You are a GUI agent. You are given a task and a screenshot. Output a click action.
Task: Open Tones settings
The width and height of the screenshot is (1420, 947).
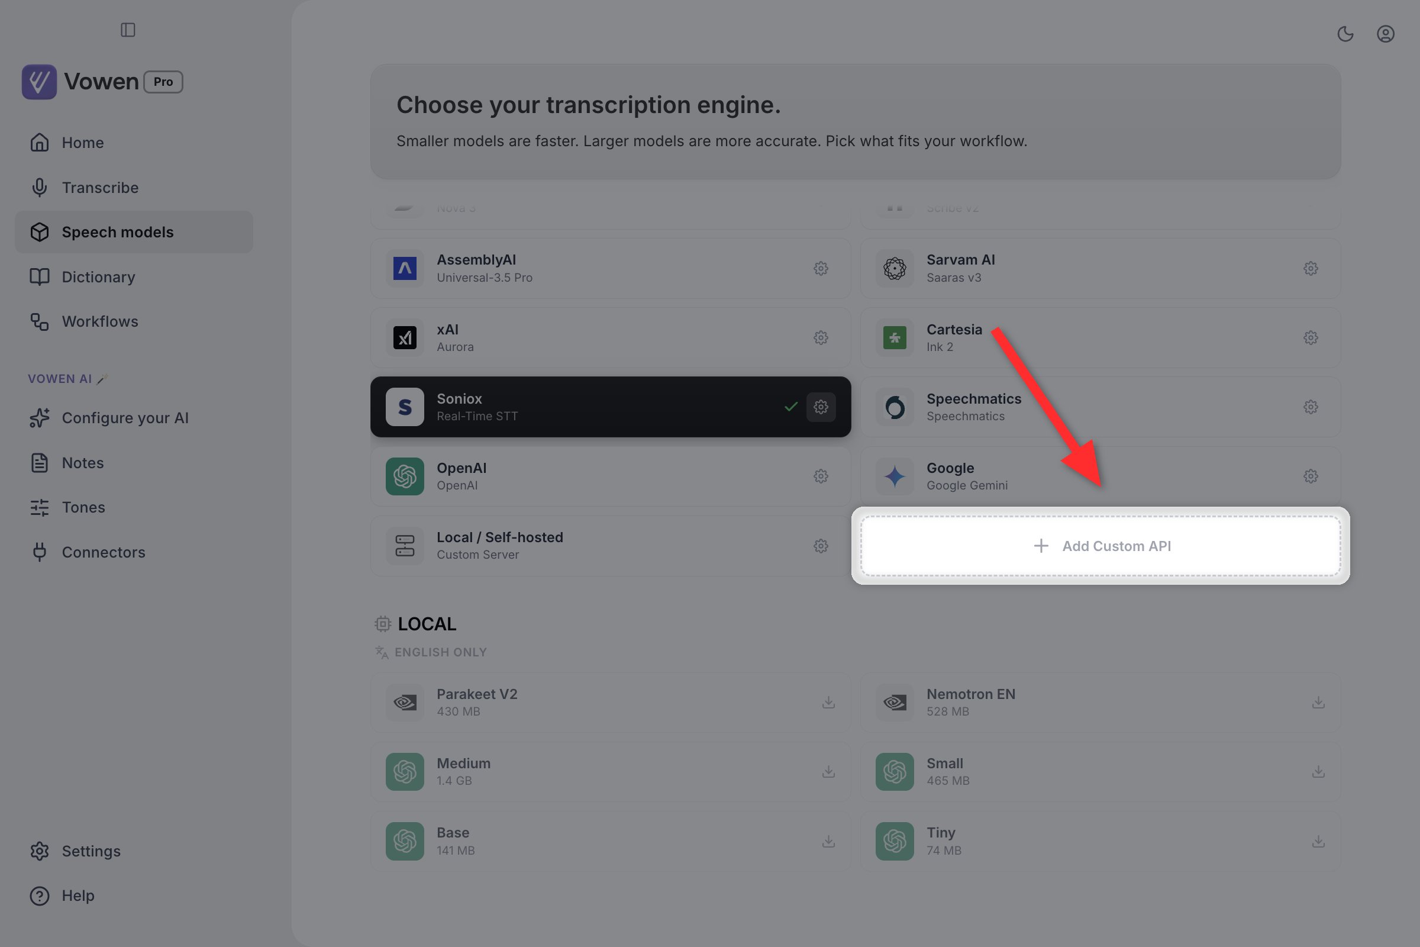(x=134, y=507)
